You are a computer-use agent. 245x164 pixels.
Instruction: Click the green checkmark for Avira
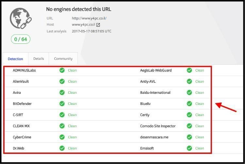point(62,92)
